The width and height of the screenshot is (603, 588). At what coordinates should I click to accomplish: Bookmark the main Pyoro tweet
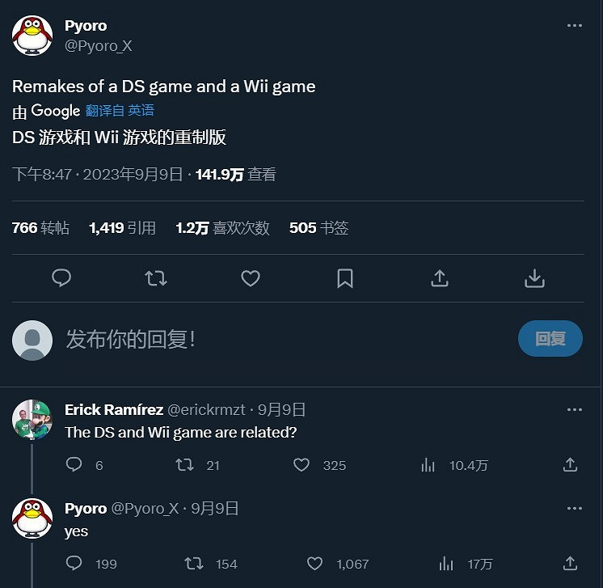[x=345, y=278]
